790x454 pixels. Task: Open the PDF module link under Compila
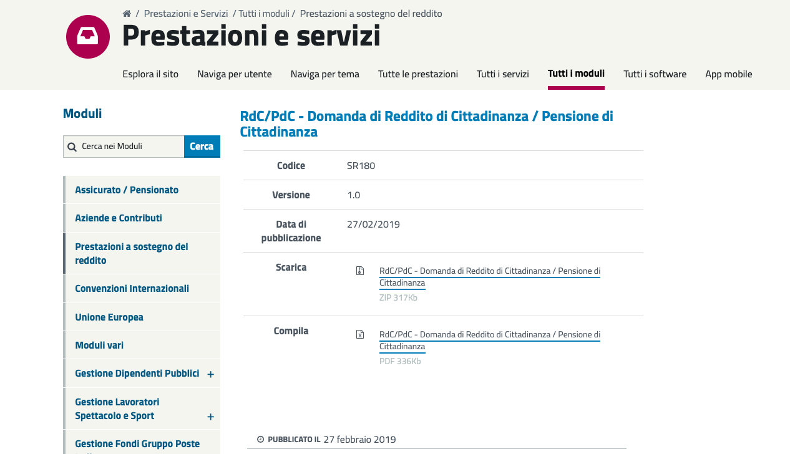coord(490,340)
